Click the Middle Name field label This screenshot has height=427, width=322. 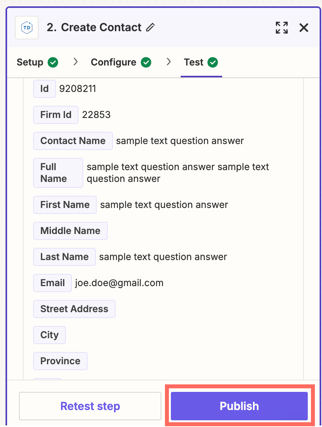70,231
